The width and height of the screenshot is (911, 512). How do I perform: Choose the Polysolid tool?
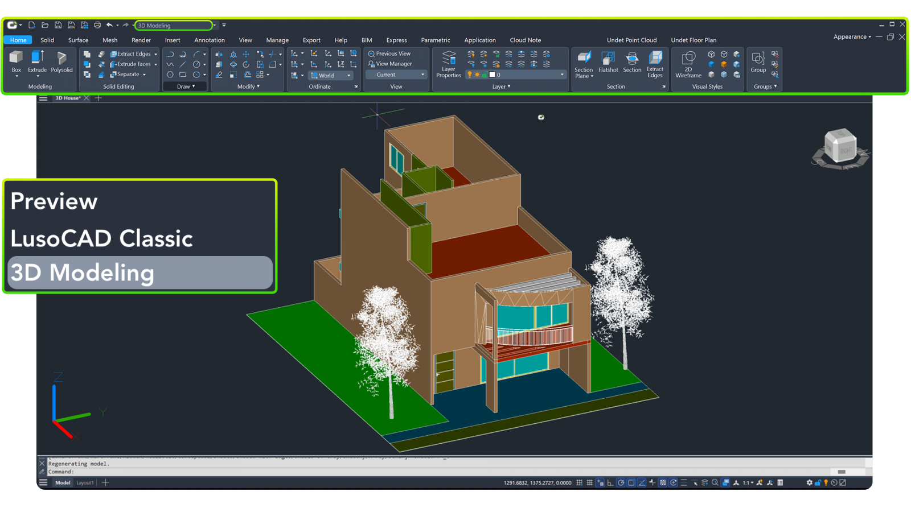61,62
